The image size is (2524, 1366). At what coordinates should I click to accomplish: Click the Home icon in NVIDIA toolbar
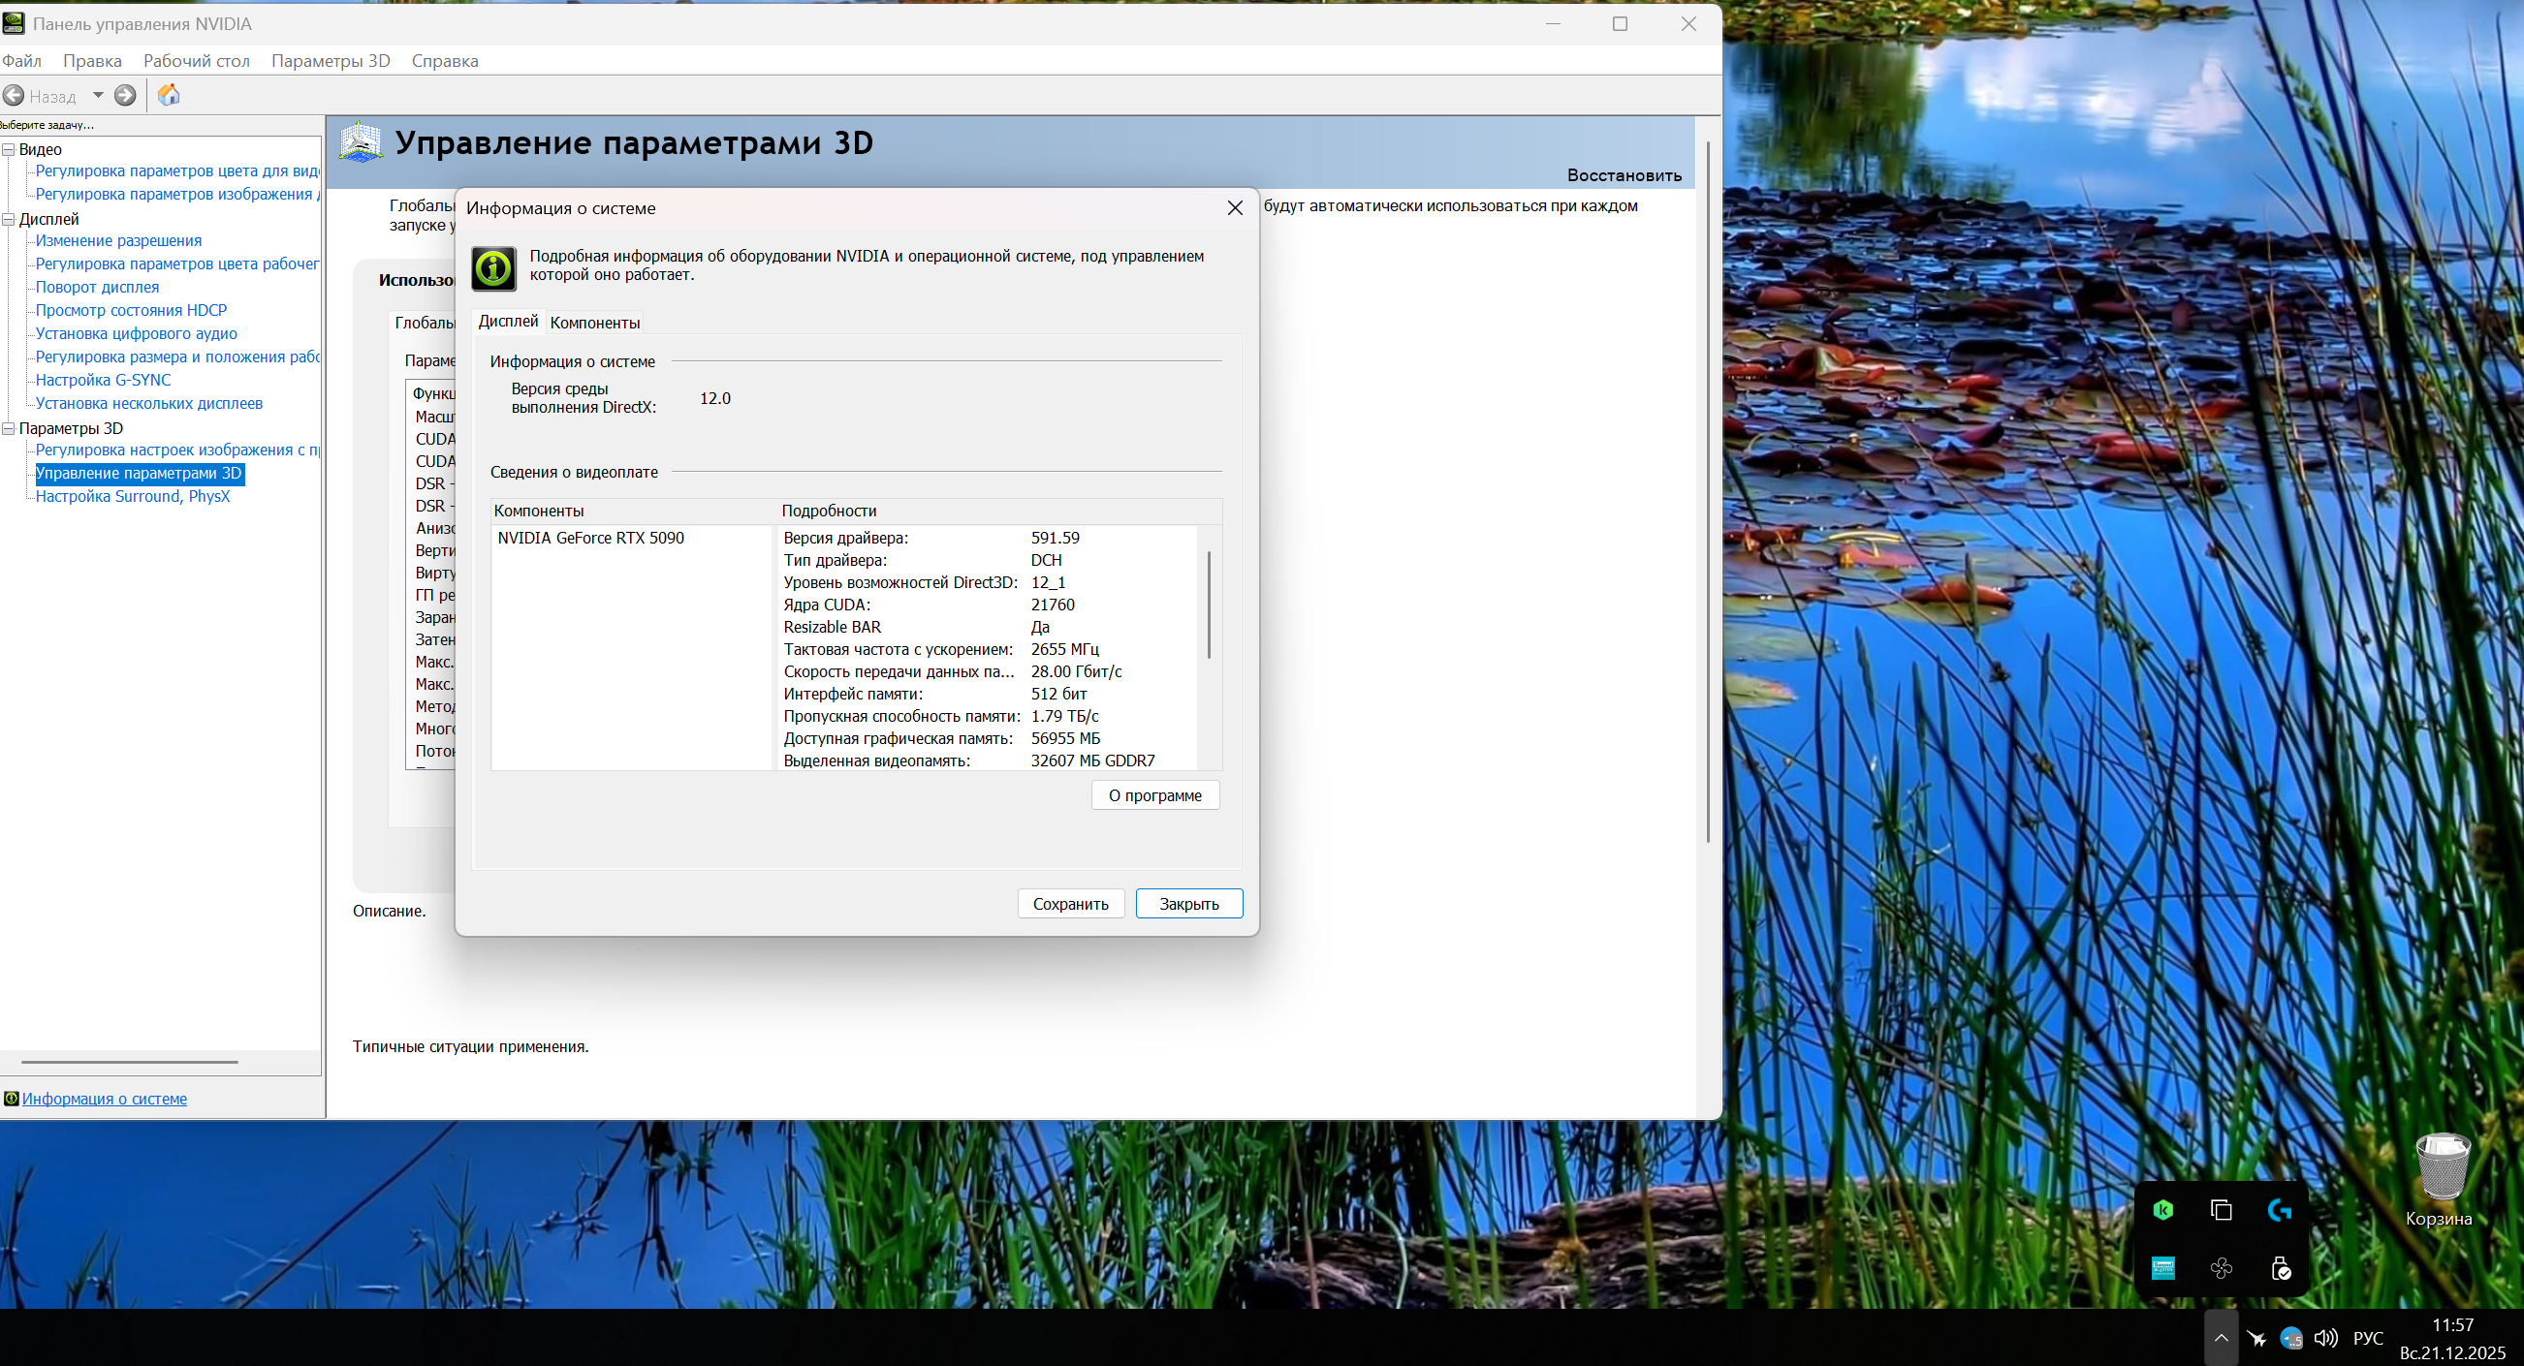pyautogui.click(x=169, y=95)
